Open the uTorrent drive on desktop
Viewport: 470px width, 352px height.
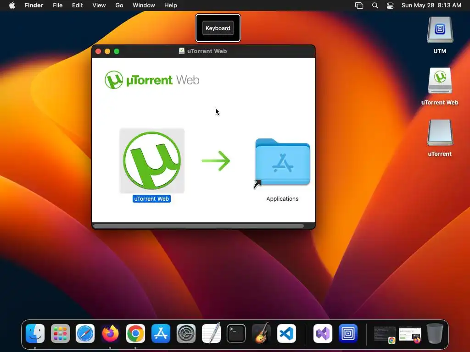440,132
